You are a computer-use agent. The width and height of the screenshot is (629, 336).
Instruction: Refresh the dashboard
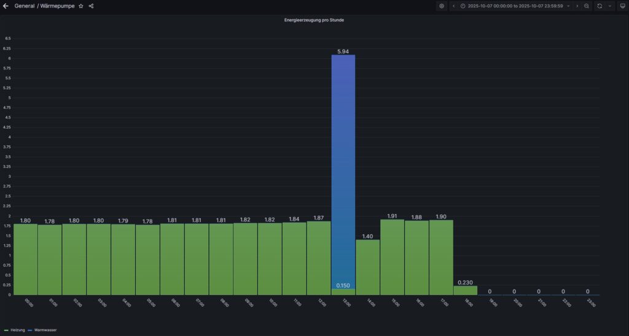coord(600,6)
